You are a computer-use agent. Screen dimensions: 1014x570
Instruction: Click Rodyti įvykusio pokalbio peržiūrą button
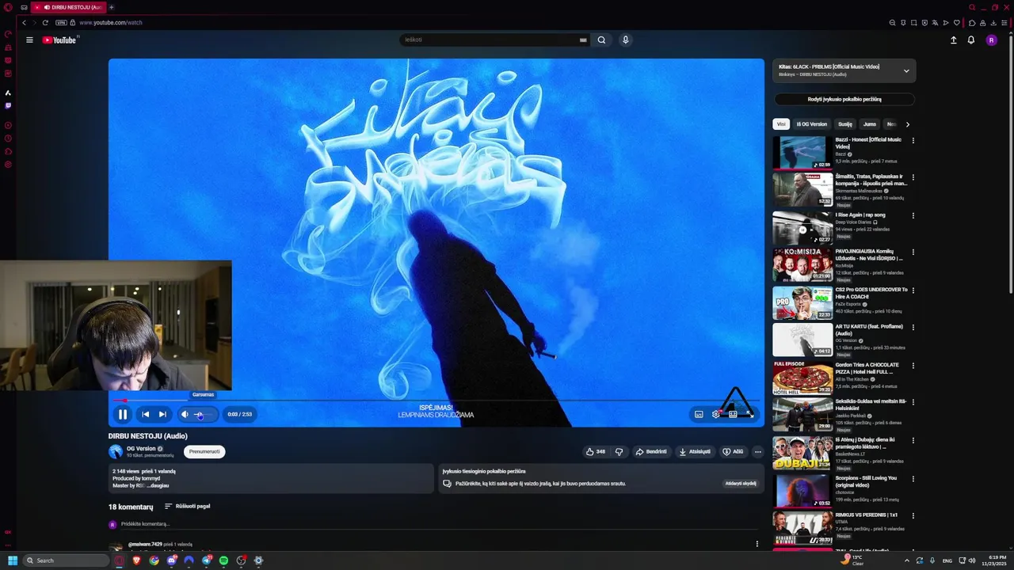point(844,99)
